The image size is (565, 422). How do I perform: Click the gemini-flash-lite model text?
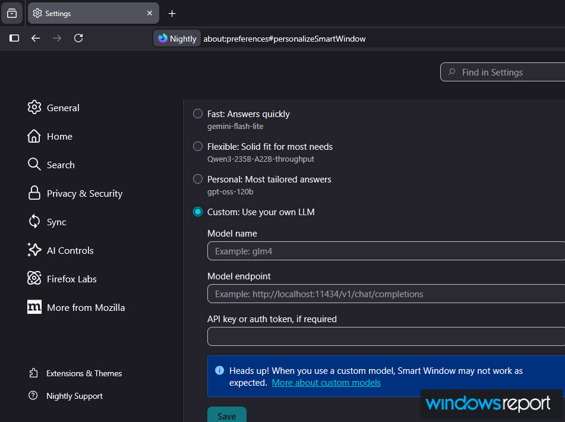click(235, 127)
